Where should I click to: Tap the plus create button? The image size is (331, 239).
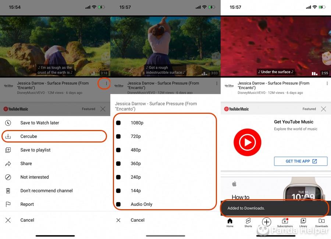pyautogui.click(x=266, y=222)
